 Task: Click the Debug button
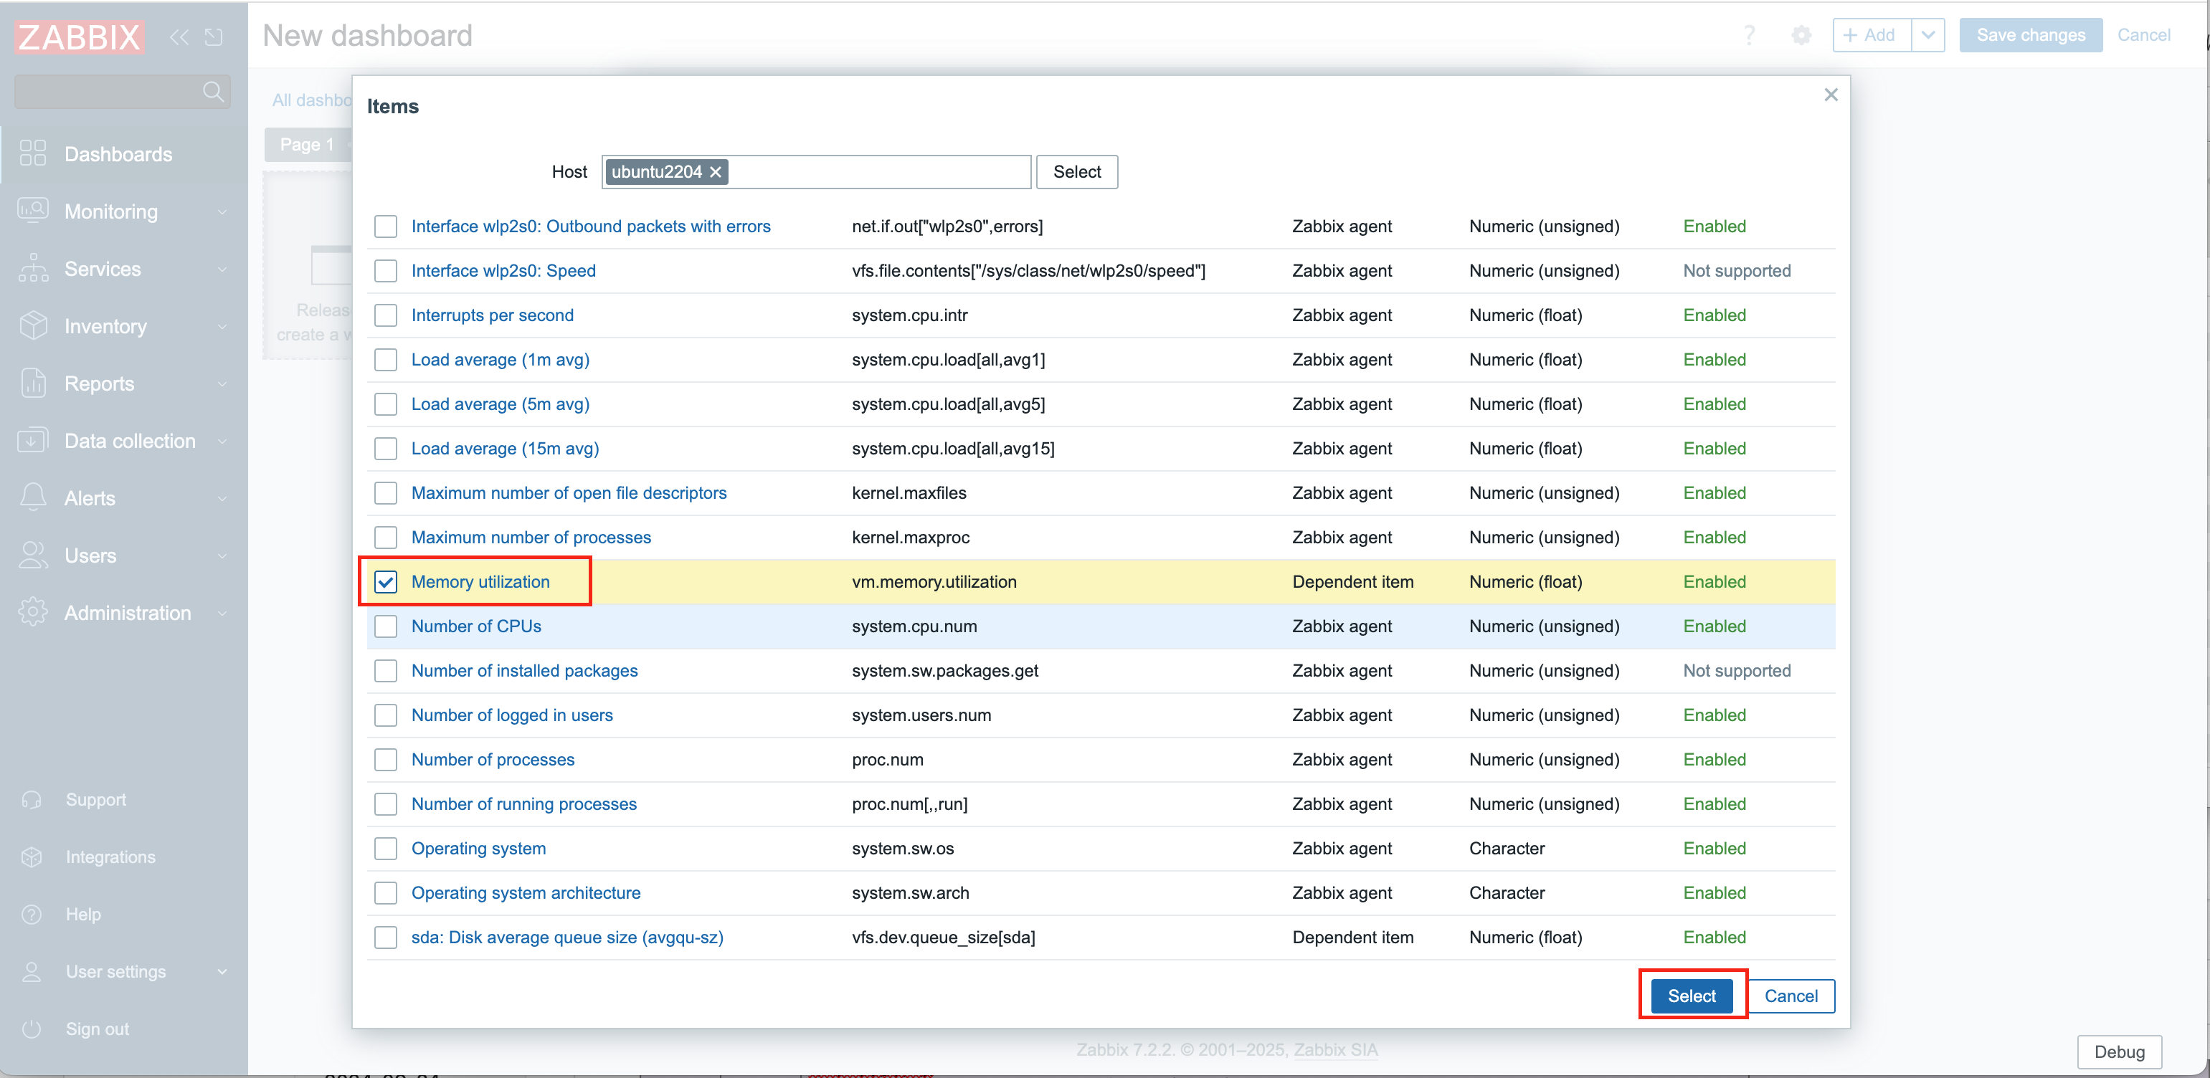(x=2119, y=1051)
